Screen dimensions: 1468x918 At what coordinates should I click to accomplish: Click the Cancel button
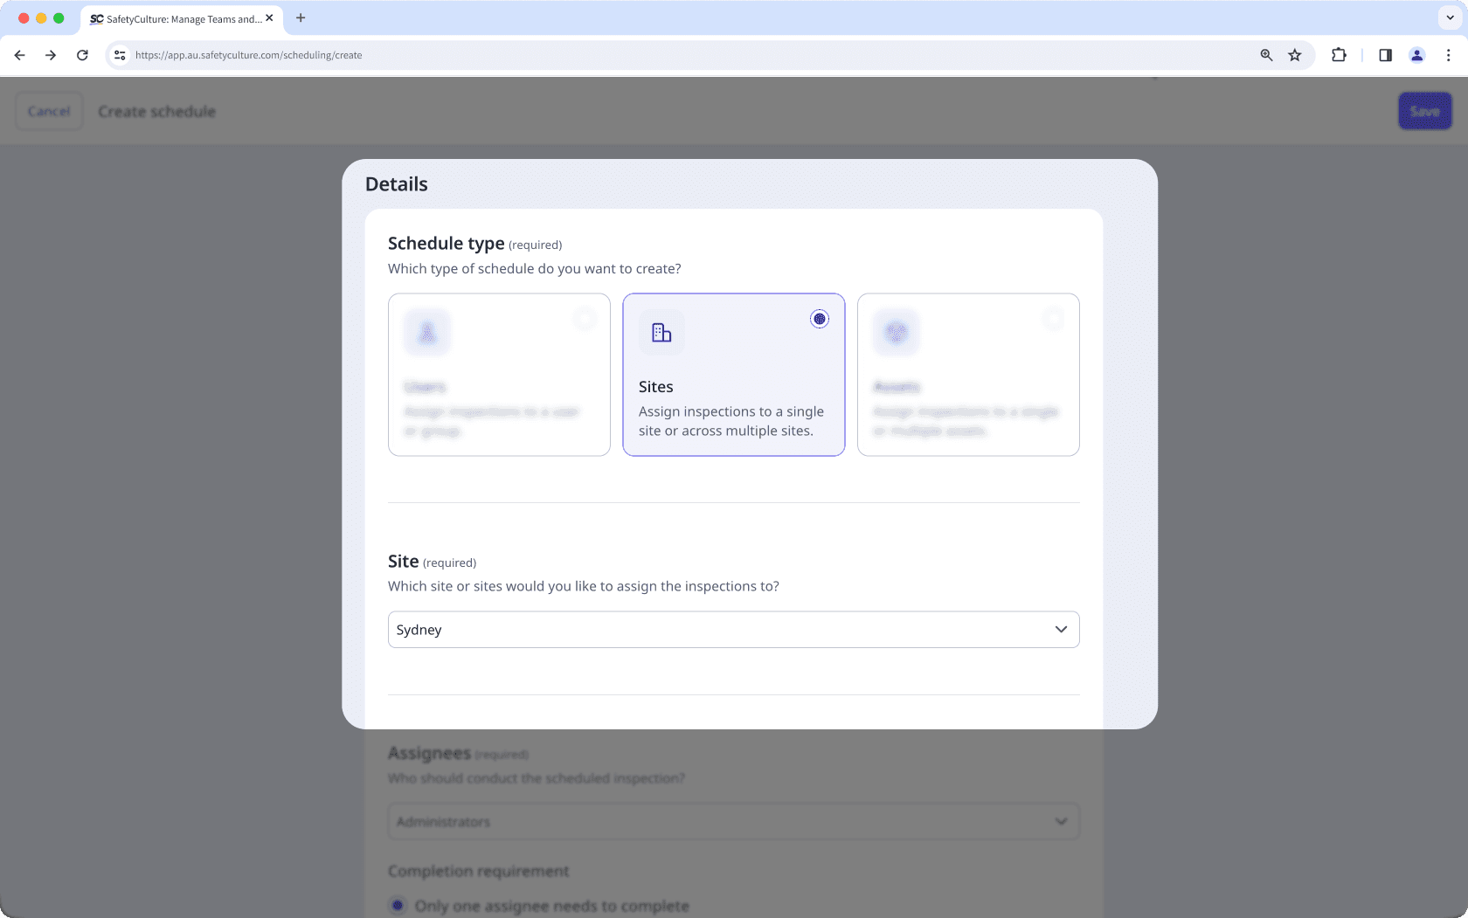click(49, 111)
